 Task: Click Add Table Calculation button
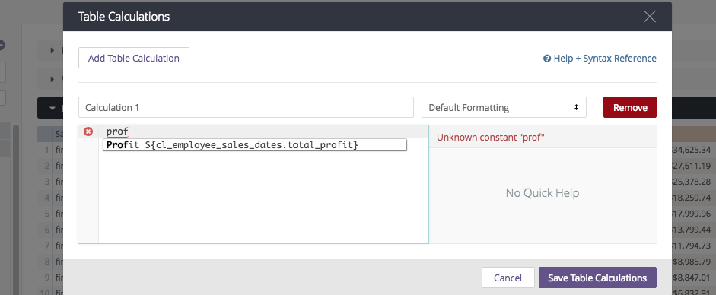click(x=134, y=59)
